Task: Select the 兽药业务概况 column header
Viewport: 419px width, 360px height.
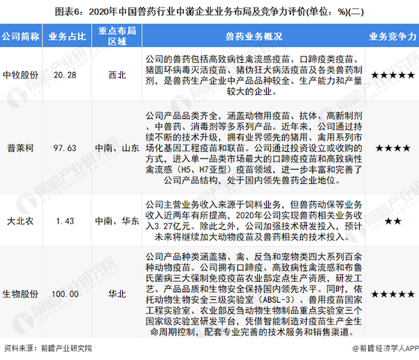Action: [254, 36]
